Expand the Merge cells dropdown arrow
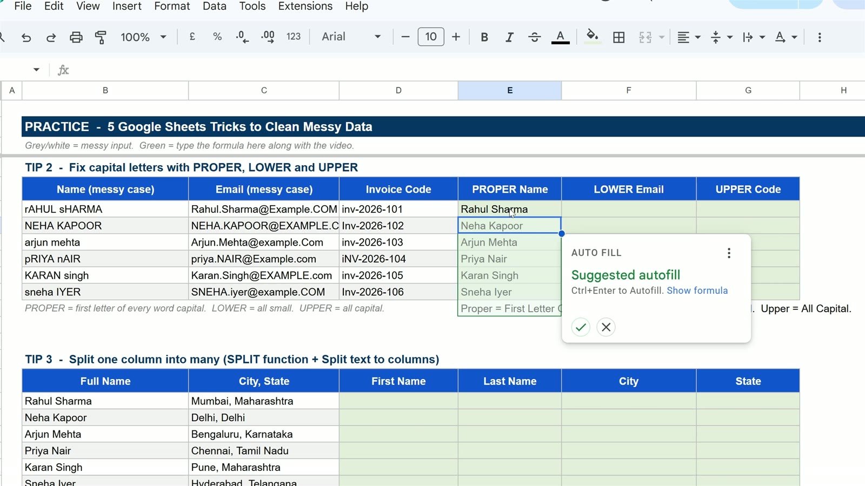Viewport: 865px width, 486px height. point(662,37)
